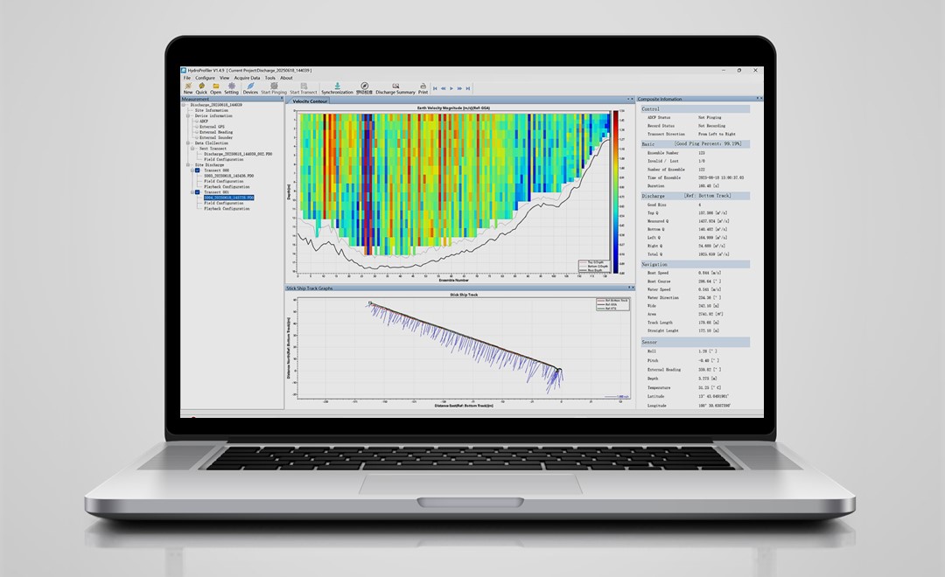Select External GPS in the tree

[x=212, y=127]
